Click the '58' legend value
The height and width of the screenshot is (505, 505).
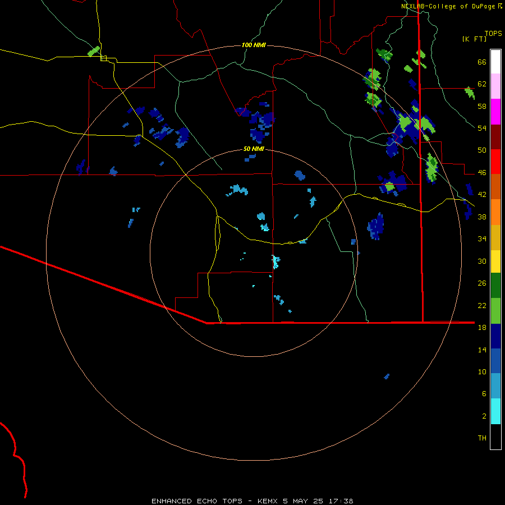482,106
